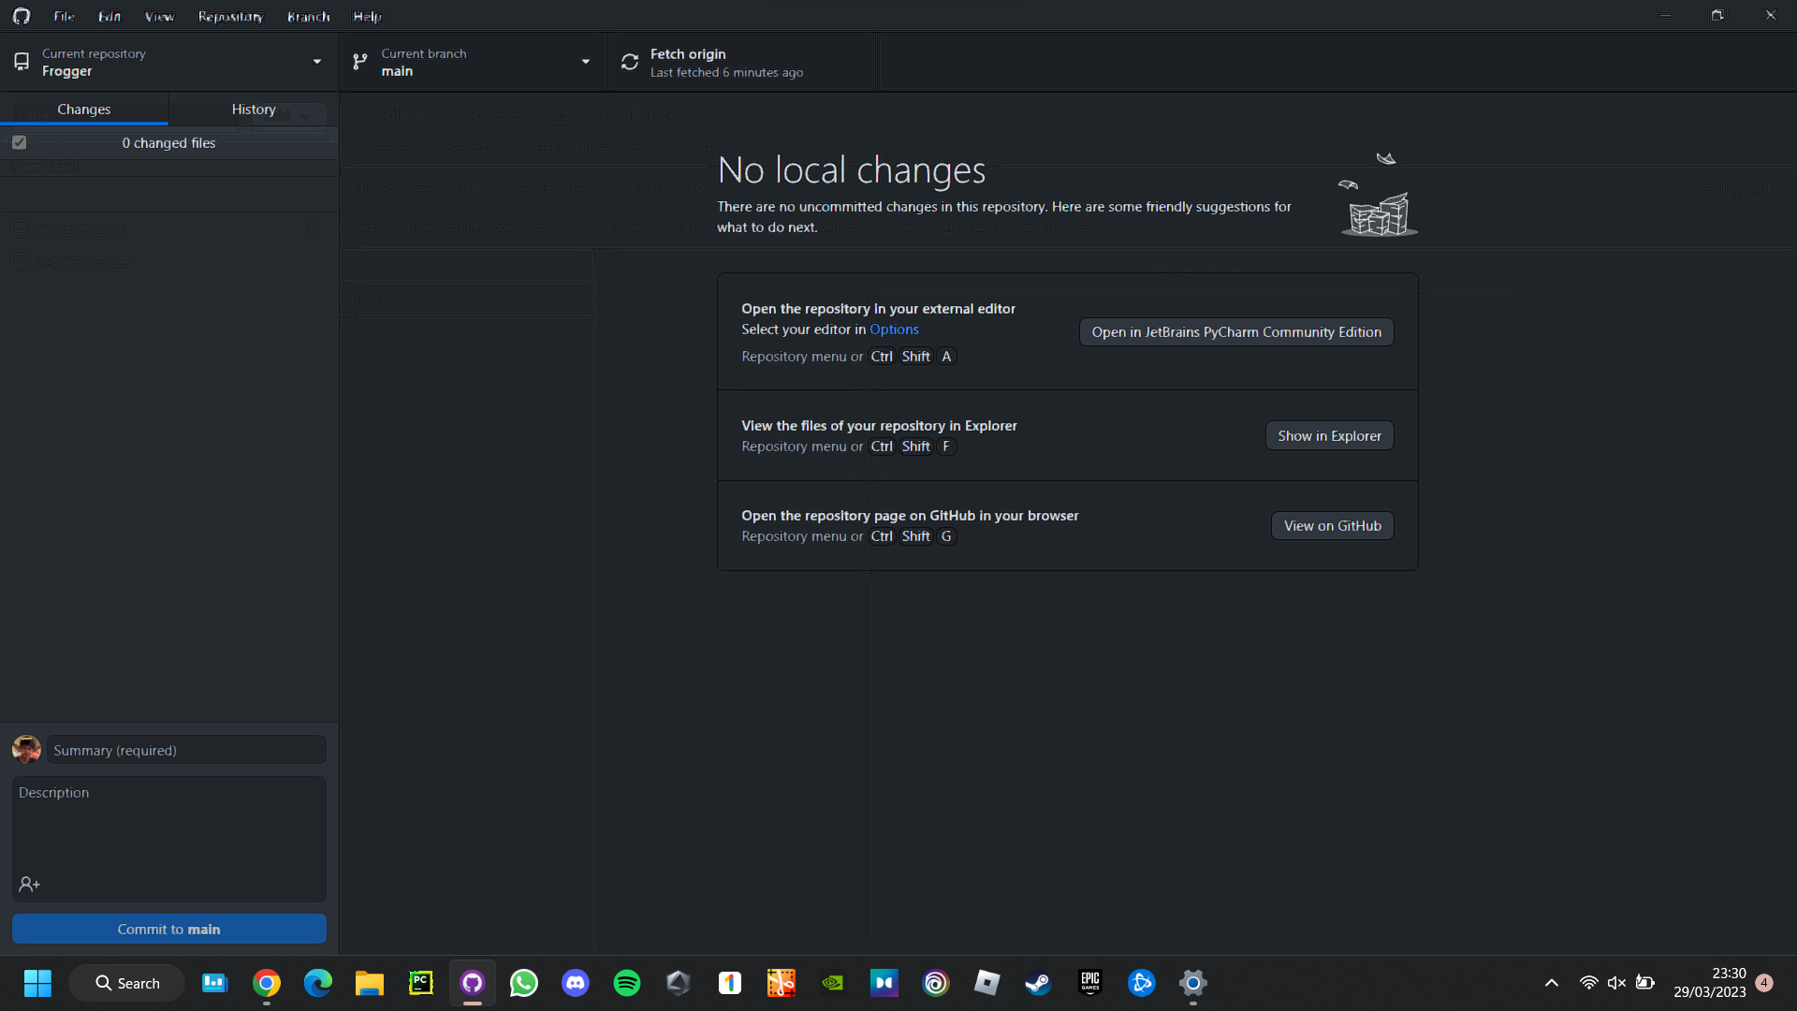Open the Branch menu
Viewport: 1797px width, 1011px height.
coord(307,16)
